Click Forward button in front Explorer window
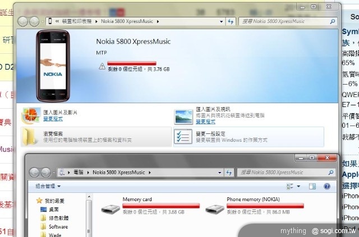Viewport: 359px width, 237px height. tap(46, 172)
